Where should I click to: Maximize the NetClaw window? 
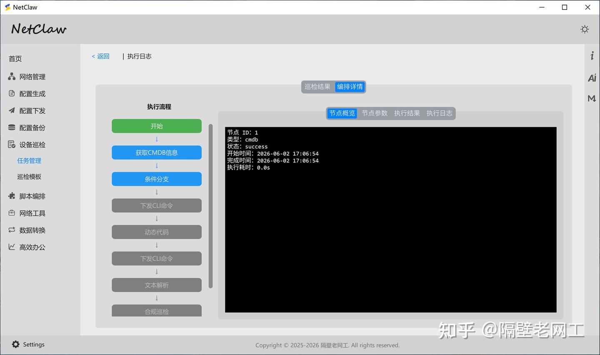tap(565, 7)
